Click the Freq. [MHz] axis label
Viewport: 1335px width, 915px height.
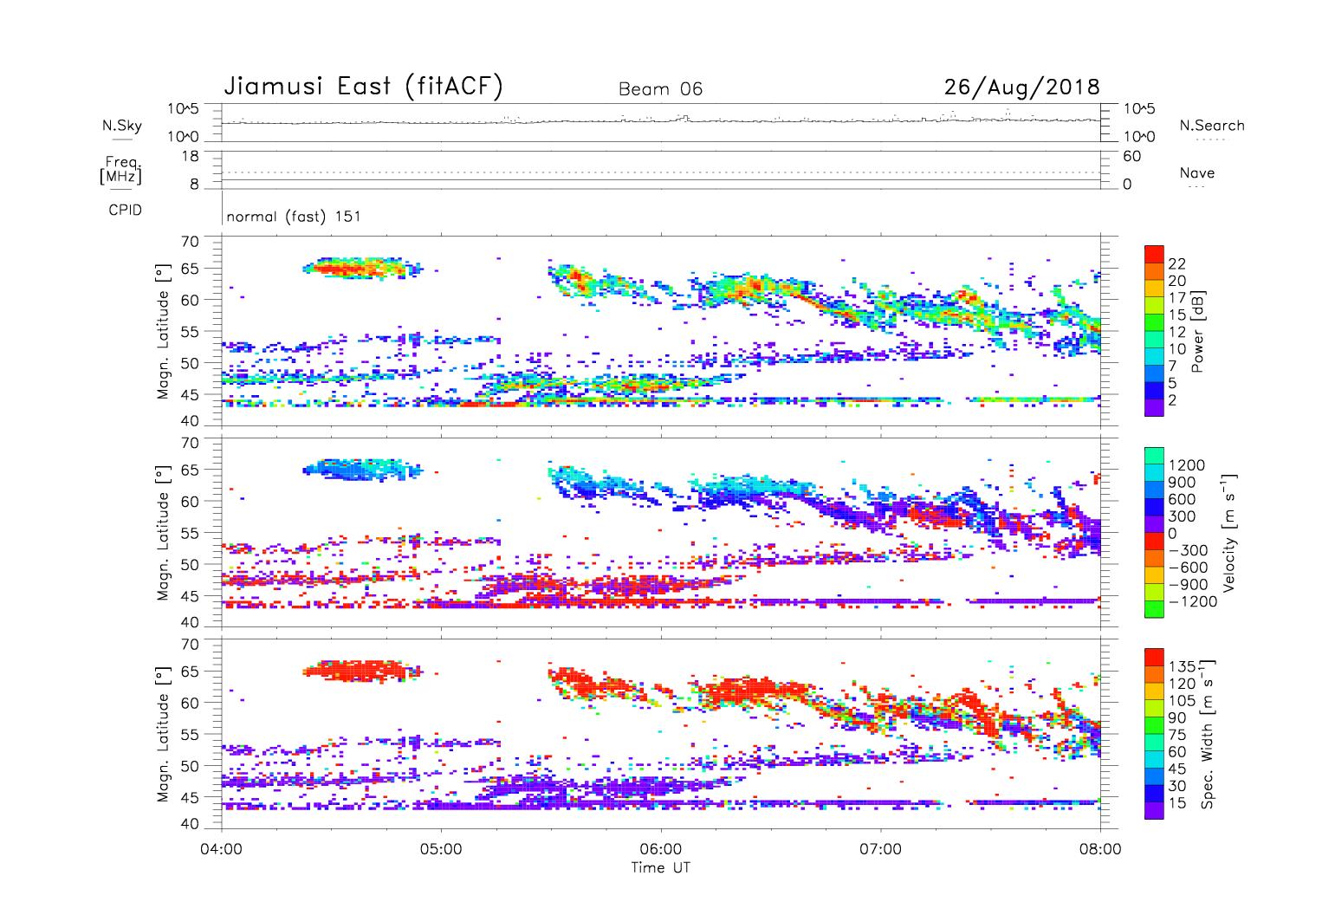point(121,169)
